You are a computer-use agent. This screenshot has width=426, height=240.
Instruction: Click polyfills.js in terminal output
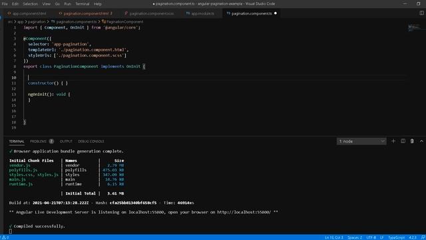point(23,170)
